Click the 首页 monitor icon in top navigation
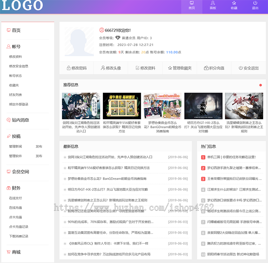The width and height of the screenshot is (268, 263). tap(192, 3)
